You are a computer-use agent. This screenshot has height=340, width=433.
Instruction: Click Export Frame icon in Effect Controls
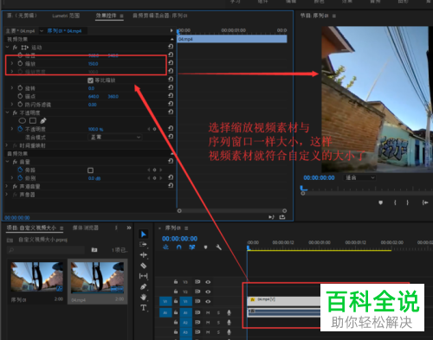[x=282, y=217]
